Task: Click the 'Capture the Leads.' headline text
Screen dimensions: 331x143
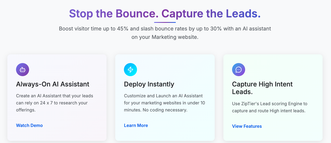Action: click(211, 13)
